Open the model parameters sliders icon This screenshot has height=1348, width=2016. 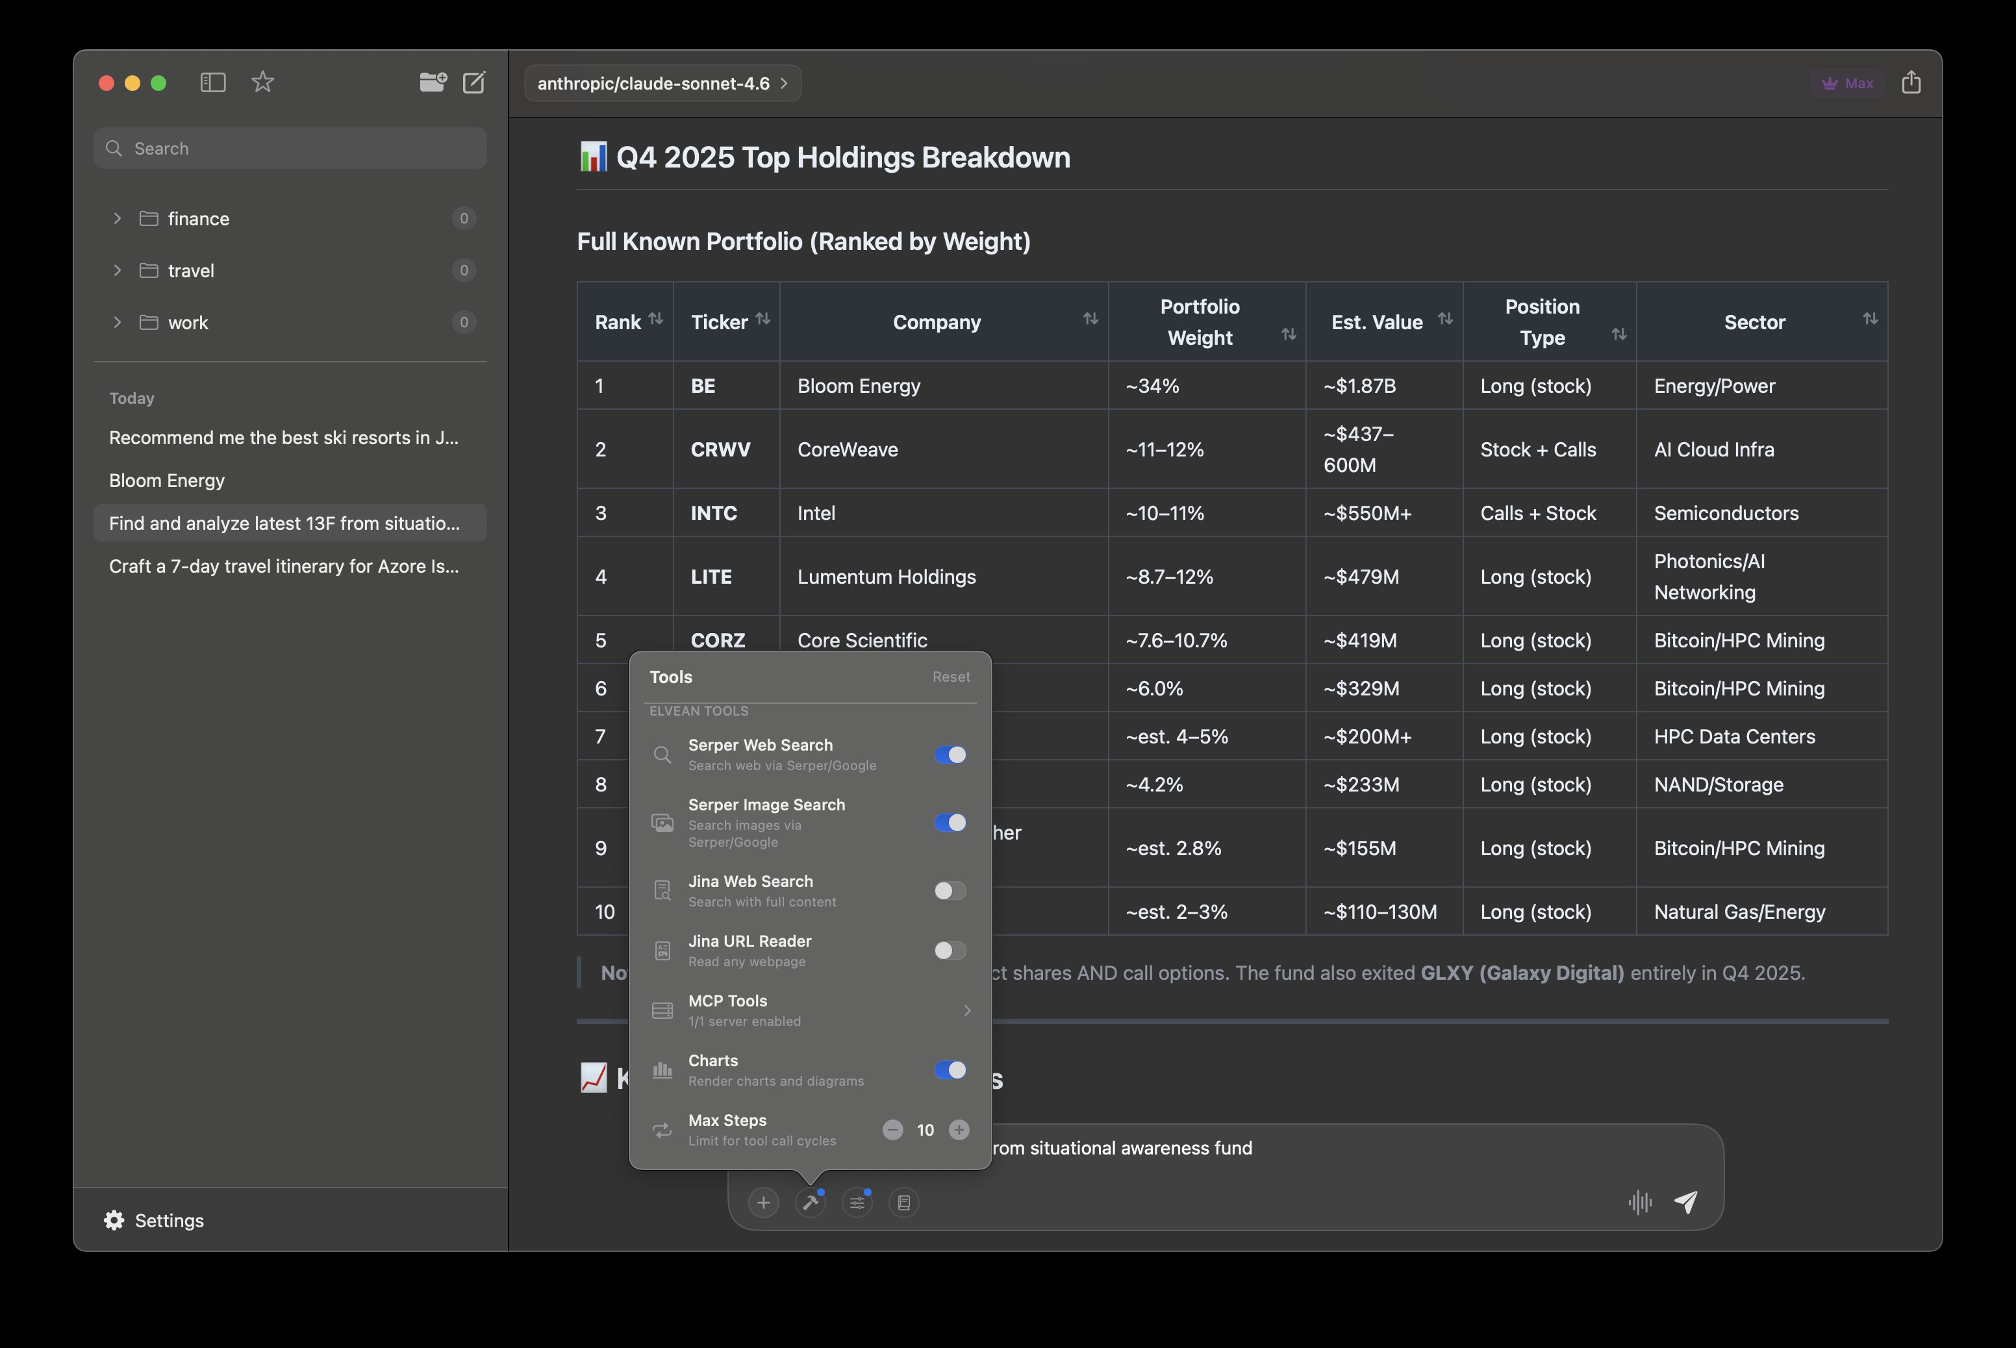[857, 1203]
